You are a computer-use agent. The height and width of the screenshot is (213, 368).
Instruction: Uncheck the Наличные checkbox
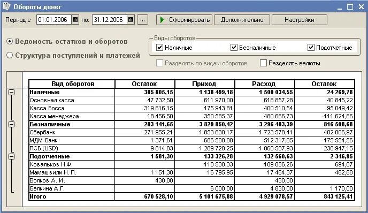click(159, 48)
